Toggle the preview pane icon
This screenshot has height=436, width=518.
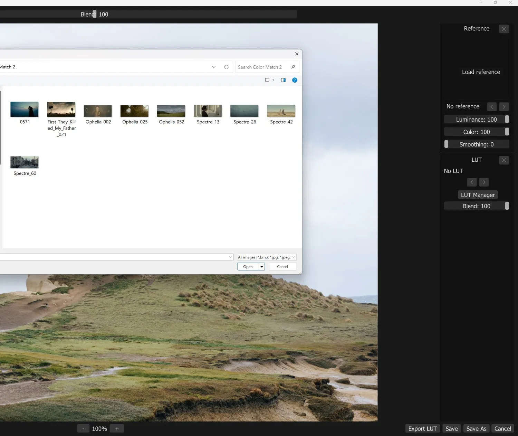[283, 80]
